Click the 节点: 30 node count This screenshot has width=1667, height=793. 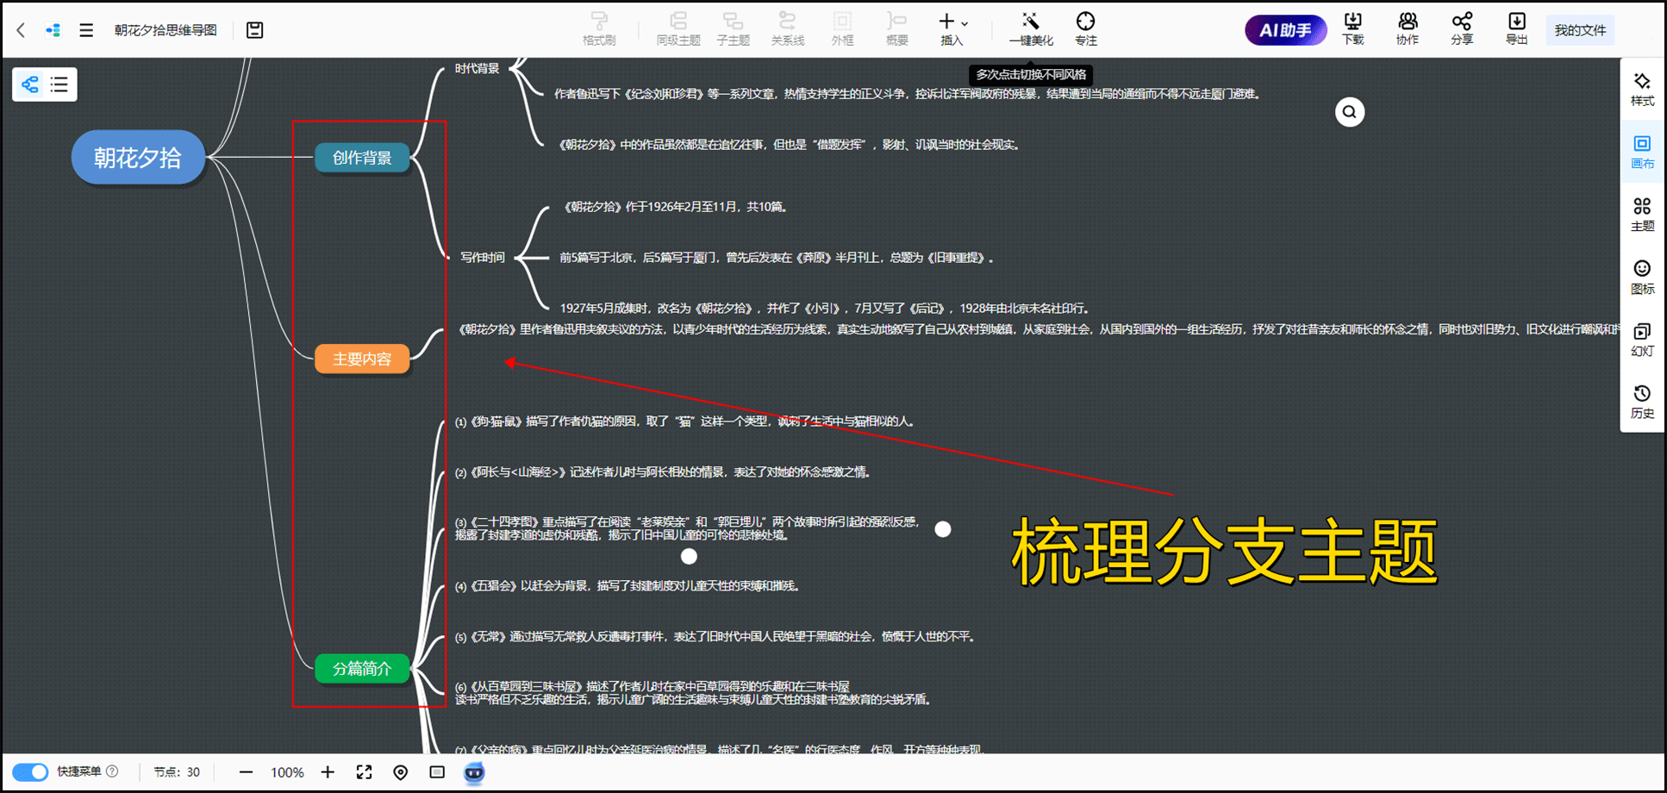pos(177,772)
